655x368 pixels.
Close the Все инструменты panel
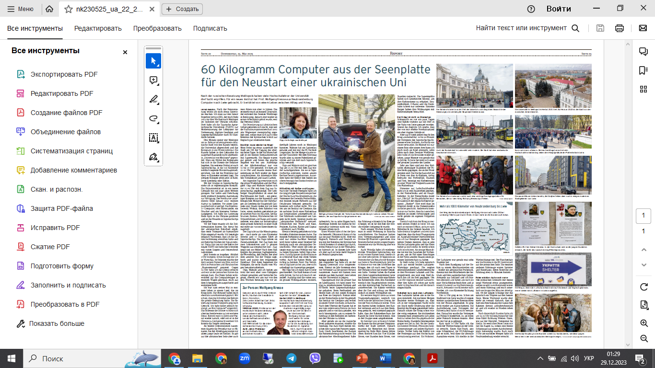point(125,52)
